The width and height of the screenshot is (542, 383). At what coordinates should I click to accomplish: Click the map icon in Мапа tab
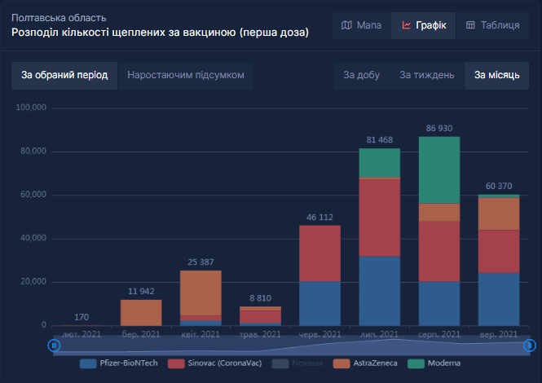346,25
